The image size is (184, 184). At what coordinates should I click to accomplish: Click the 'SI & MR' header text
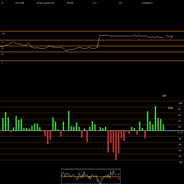coord(20,3)
